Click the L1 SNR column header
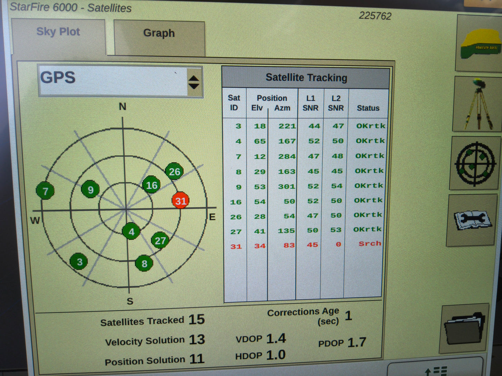The image size is (502, 376). click(x=310, y=103)
